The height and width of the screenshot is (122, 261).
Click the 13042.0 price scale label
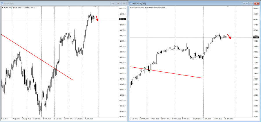click(x=123, y=79)
